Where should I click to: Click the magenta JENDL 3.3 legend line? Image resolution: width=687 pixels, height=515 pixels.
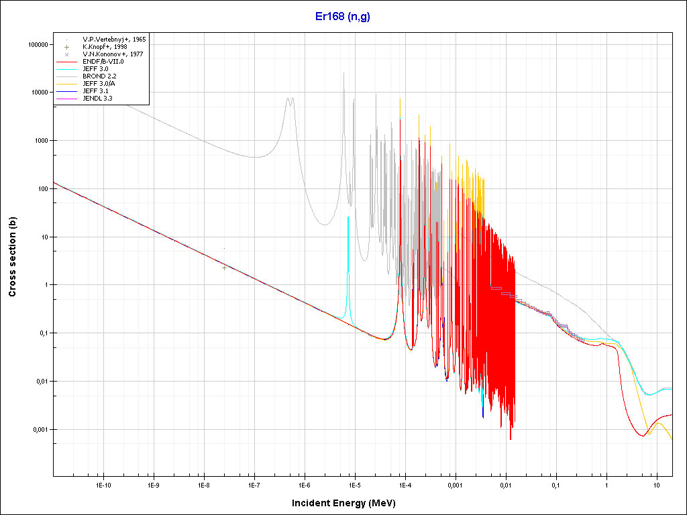point(67,99)
